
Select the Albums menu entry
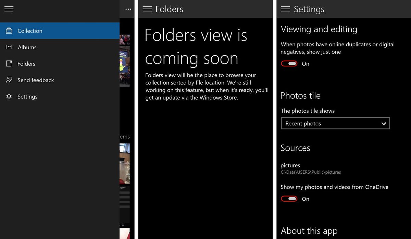[27, 47]
